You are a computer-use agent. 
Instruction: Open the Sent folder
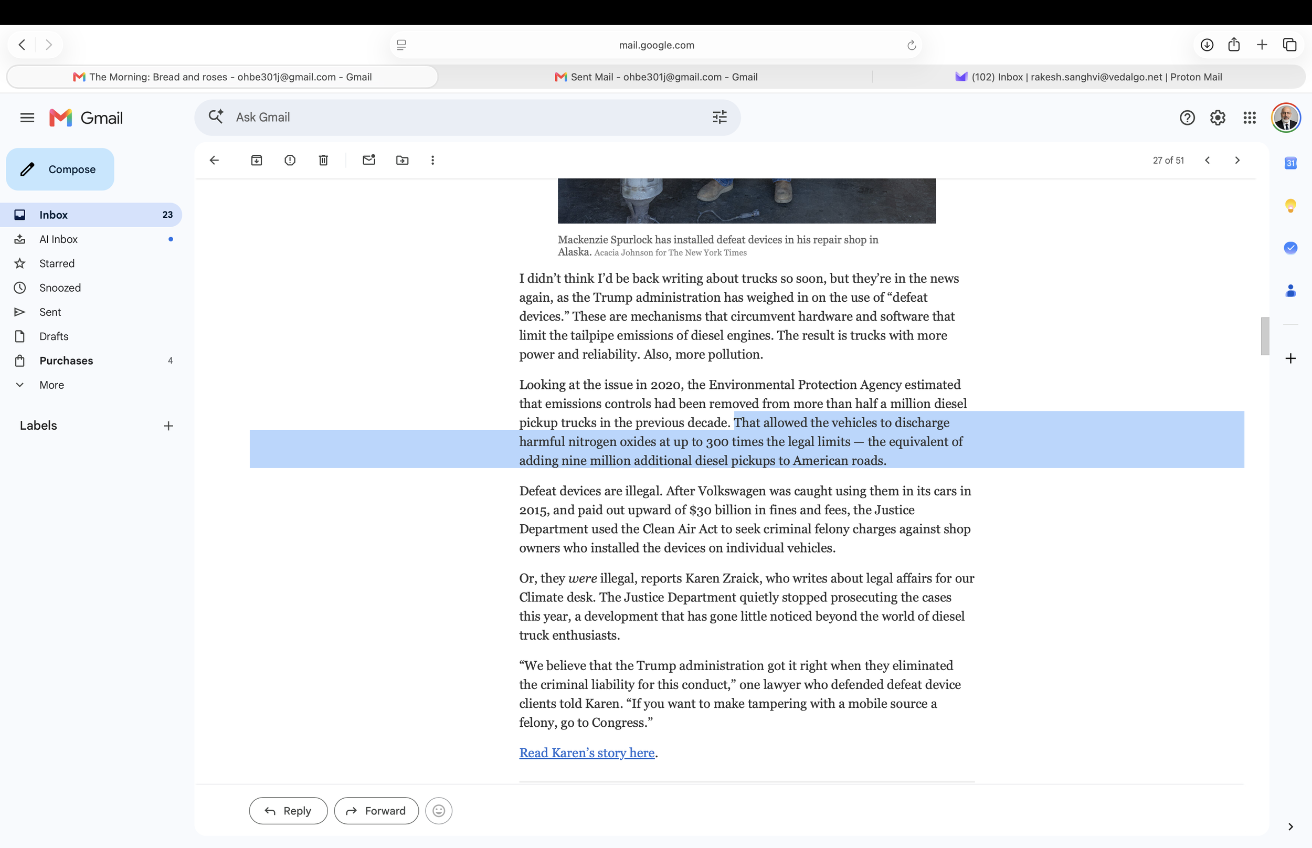[x=91, y=312]
